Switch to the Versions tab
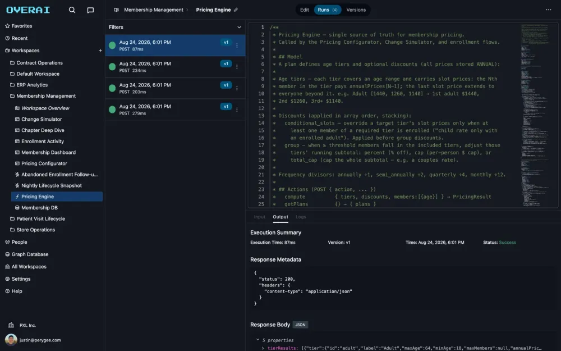This screenshot has height=351, width=561. [356, 10]
